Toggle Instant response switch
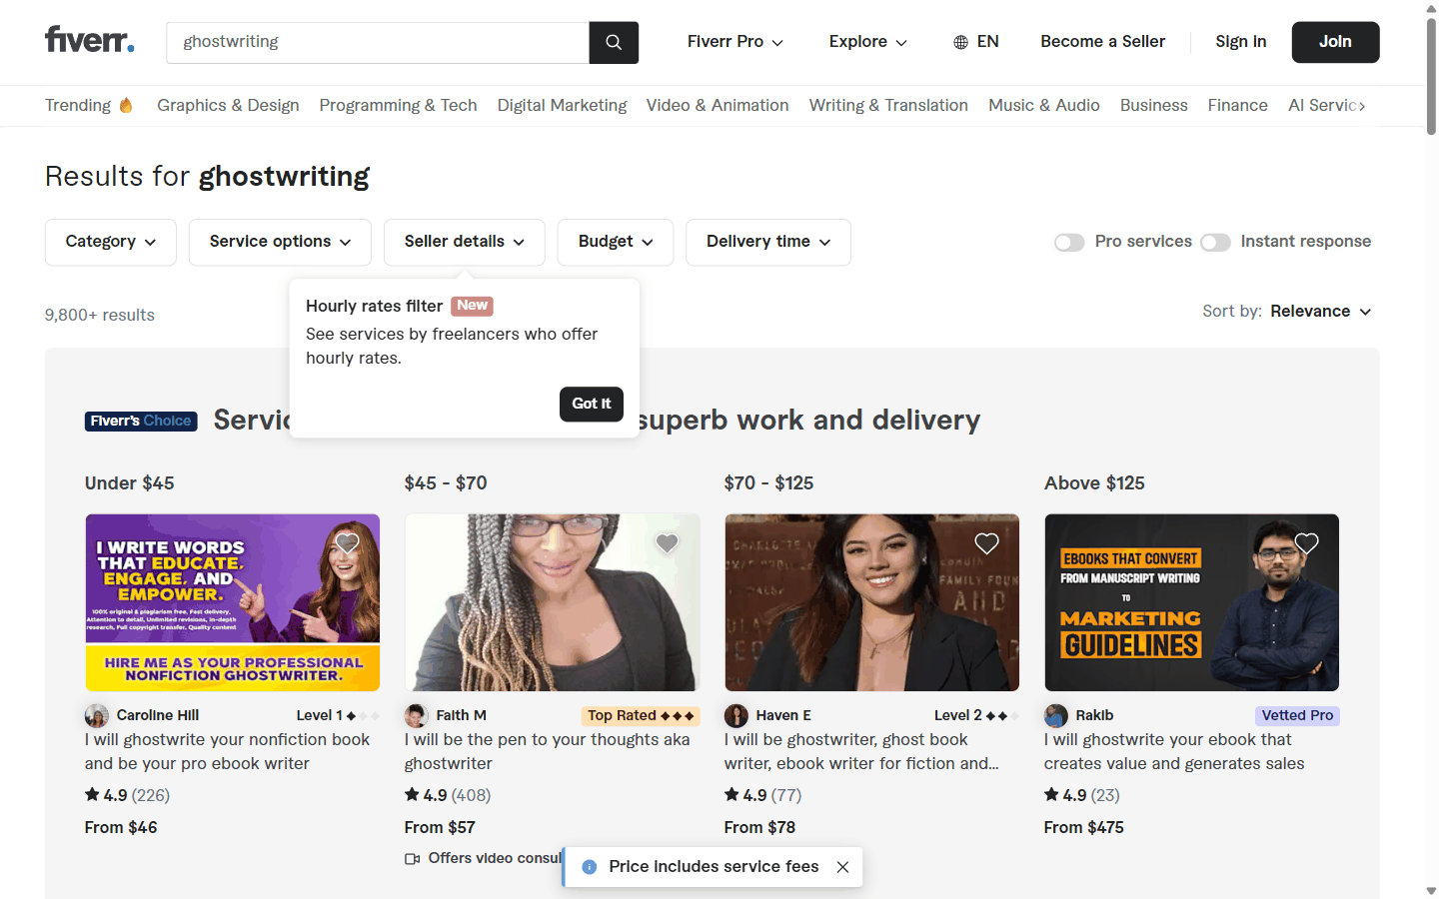1439x899 pixels. [1215, 243]
